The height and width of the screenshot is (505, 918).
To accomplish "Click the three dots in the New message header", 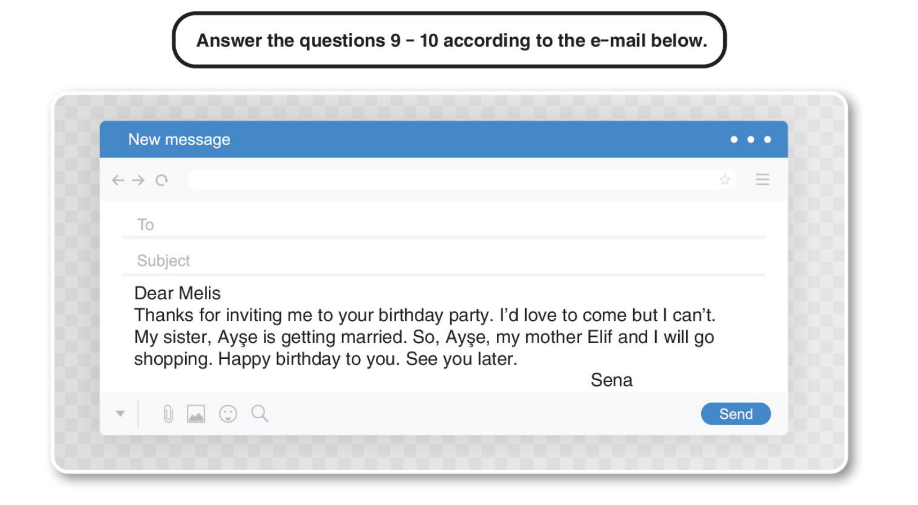I will click(x=750, y=139).
